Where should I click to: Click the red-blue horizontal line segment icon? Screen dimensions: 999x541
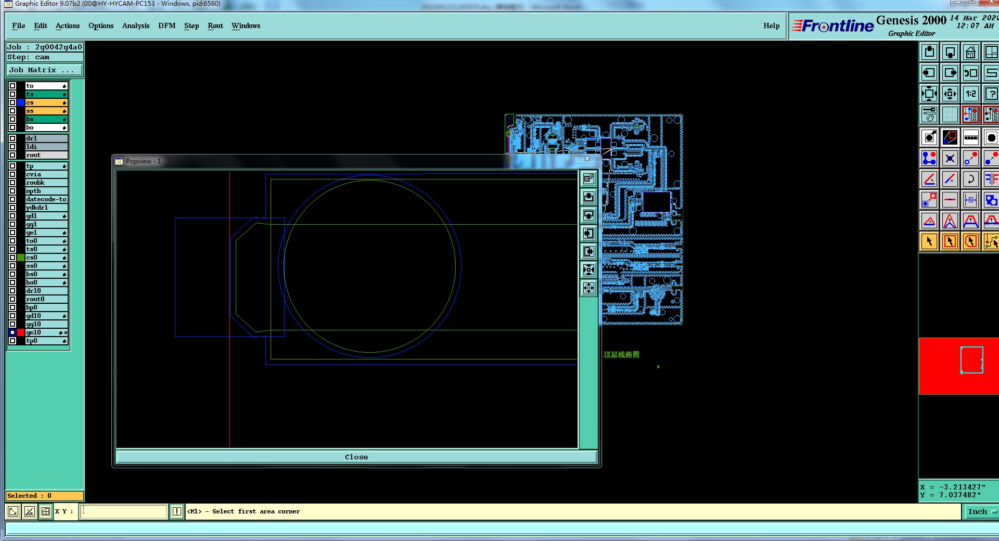pyautogui.click(x=950, y=200)
